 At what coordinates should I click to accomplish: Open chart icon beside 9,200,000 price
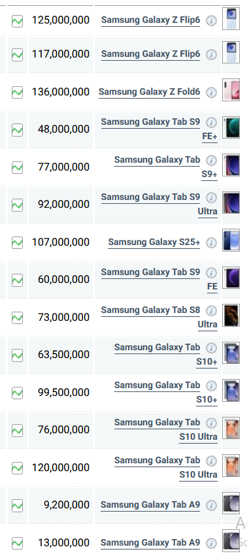pos(17,505)
